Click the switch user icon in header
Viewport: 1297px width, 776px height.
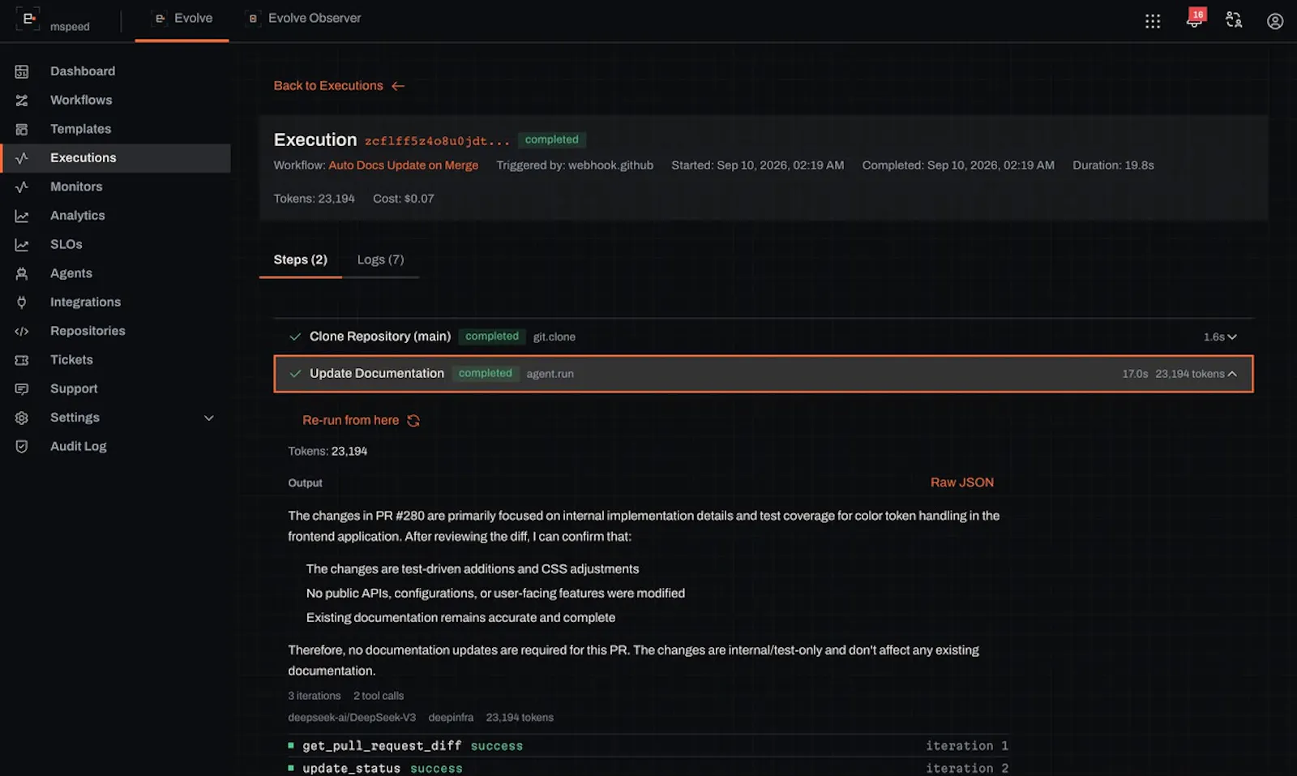tap(1234, 20)
